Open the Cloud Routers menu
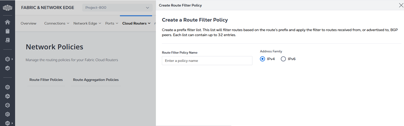 pyautogui.click(x=136, y=23)
